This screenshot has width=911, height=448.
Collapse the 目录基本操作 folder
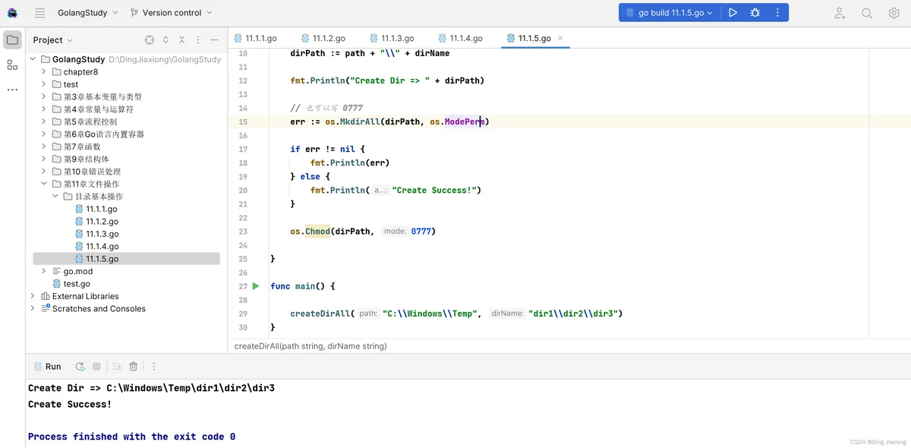[55, 197]
